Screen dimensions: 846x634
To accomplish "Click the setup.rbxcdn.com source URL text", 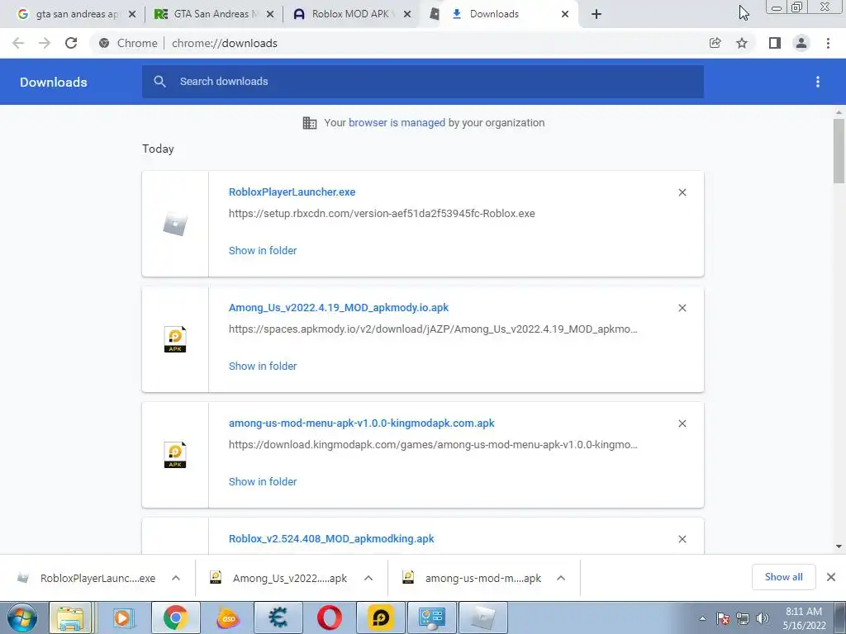I will tap(382, 214).
